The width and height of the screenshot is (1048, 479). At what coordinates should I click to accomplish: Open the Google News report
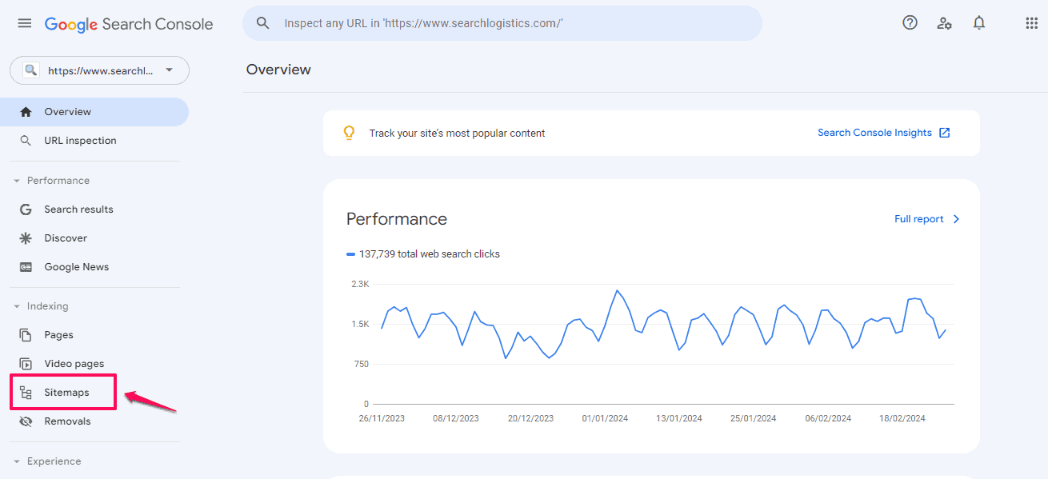point(94,267)
